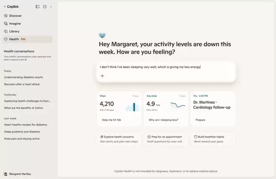Click the Build healthier habits calendar icon
276x179 pixels.
tap(196, 137)
